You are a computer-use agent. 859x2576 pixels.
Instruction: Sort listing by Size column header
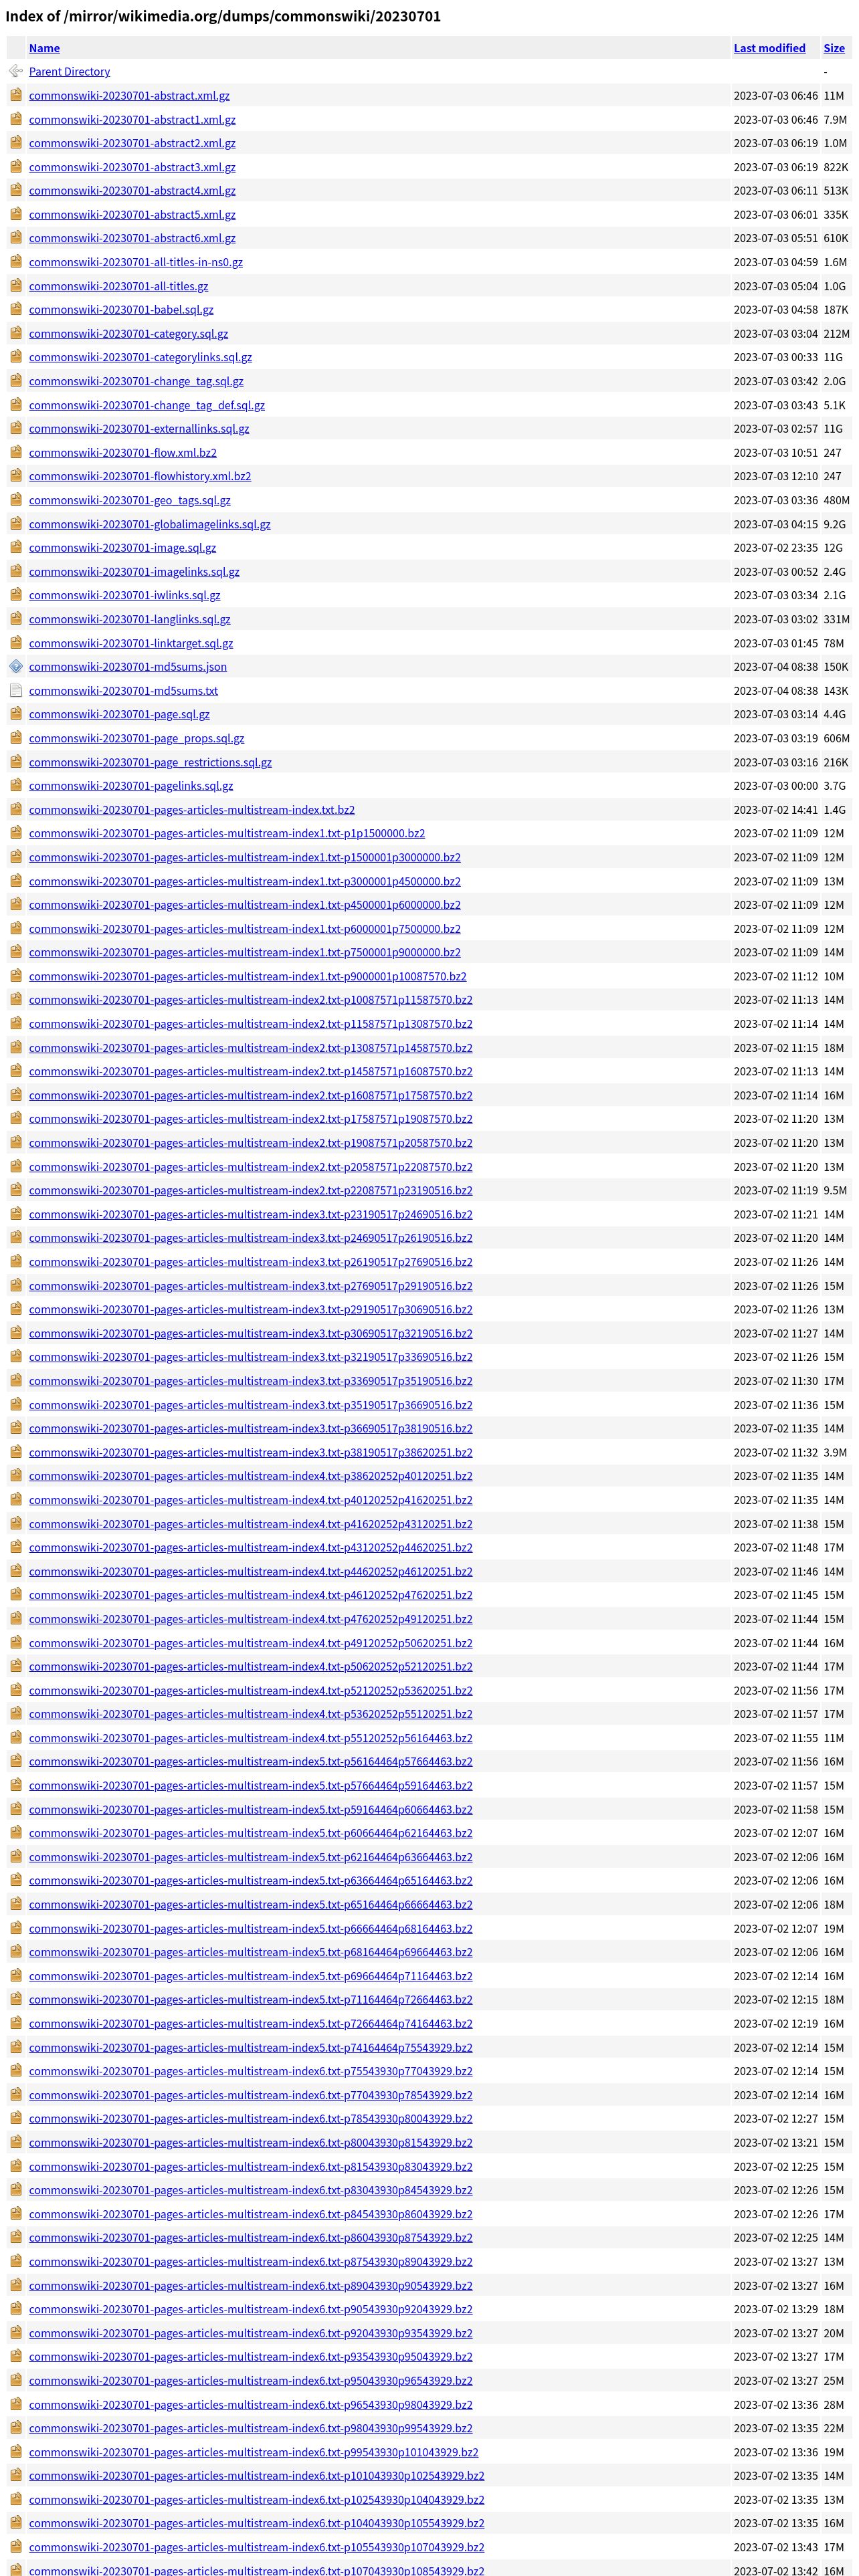[x=834, y=48]
